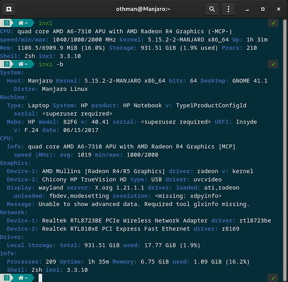Click the bottom Shell value 'Zsh'
The height and width of the screenshot is (282, 288).
click(37, 270)
